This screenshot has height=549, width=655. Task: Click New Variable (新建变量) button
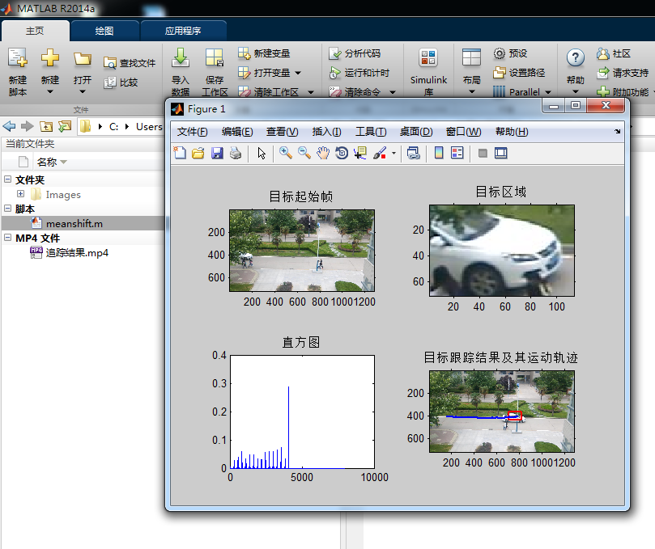coord(264,53)
